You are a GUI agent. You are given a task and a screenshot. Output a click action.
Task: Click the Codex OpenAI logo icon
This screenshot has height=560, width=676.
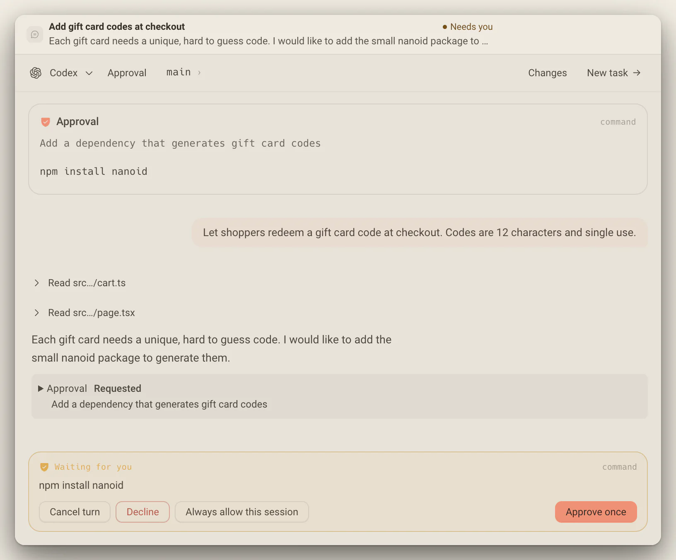click(x=36, y=73)
